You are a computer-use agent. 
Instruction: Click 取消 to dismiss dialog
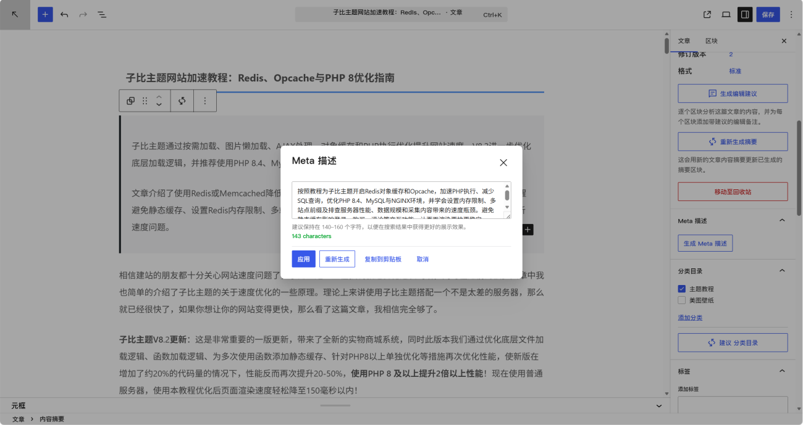click(423, 259)
